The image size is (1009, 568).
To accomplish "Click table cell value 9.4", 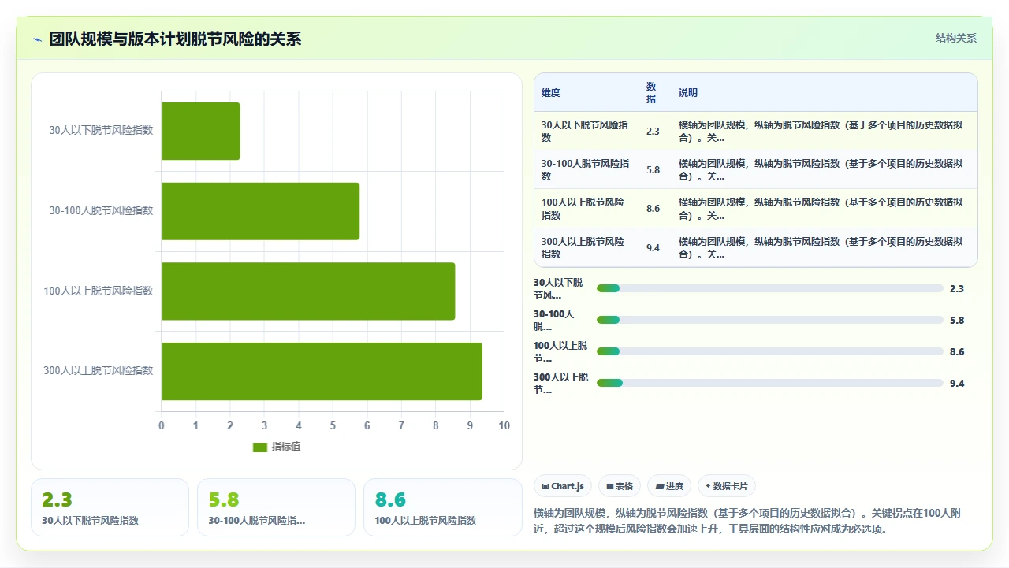I will [x=653, y=248].
